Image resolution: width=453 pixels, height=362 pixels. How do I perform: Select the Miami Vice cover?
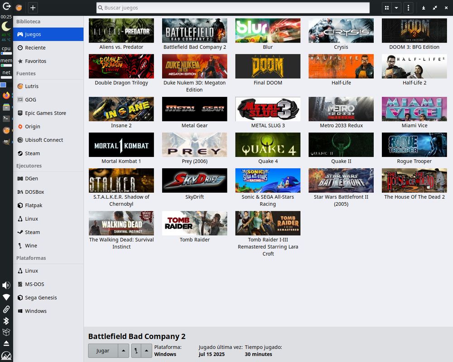click(x=414, y=109)
